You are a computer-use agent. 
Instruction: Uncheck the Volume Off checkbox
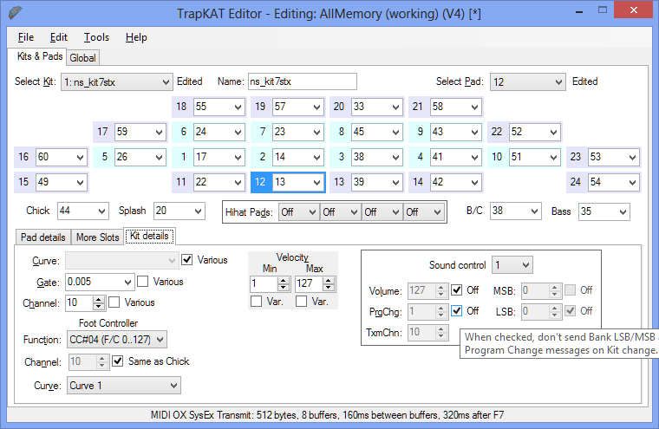click(456, 290)
